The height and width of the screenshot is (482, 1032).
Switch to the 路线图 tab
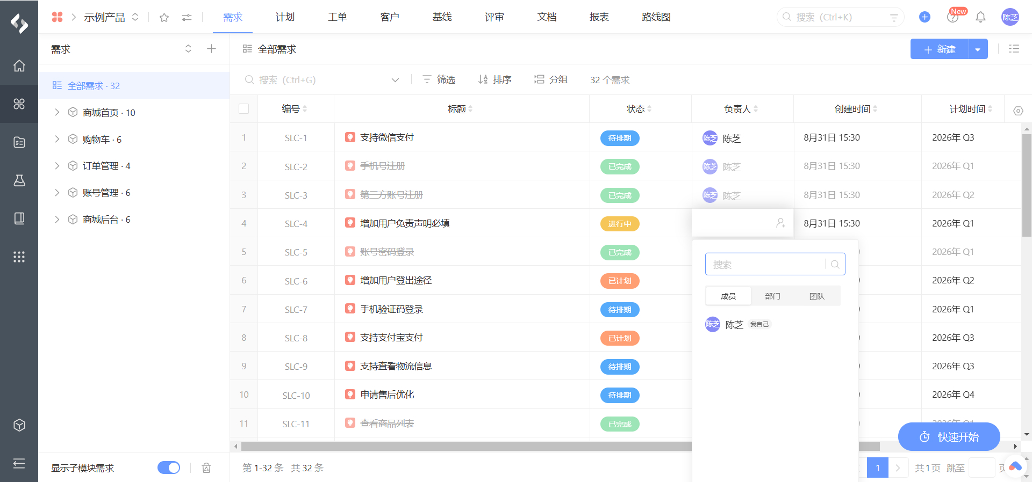coord(656,17)
